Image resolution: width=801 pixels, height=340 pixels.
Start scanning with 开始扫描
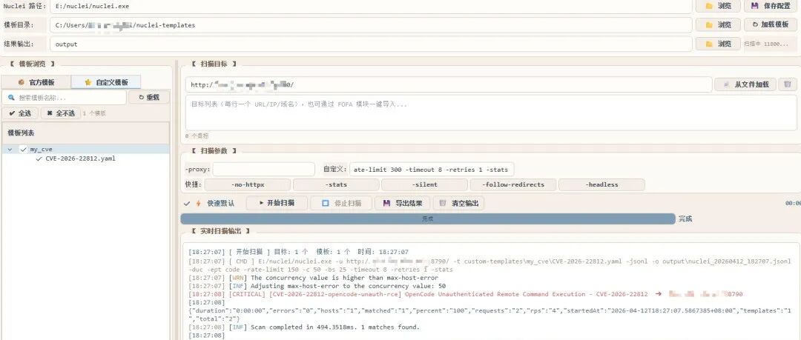pyautogui.click(x=277, y=203)
